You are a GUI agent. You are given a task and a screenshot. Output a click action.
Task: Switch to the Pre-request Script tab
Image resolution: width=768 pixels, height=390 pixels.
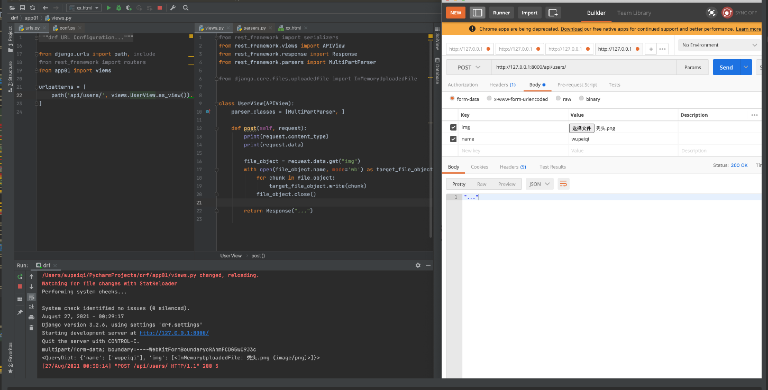click(577, 85)
